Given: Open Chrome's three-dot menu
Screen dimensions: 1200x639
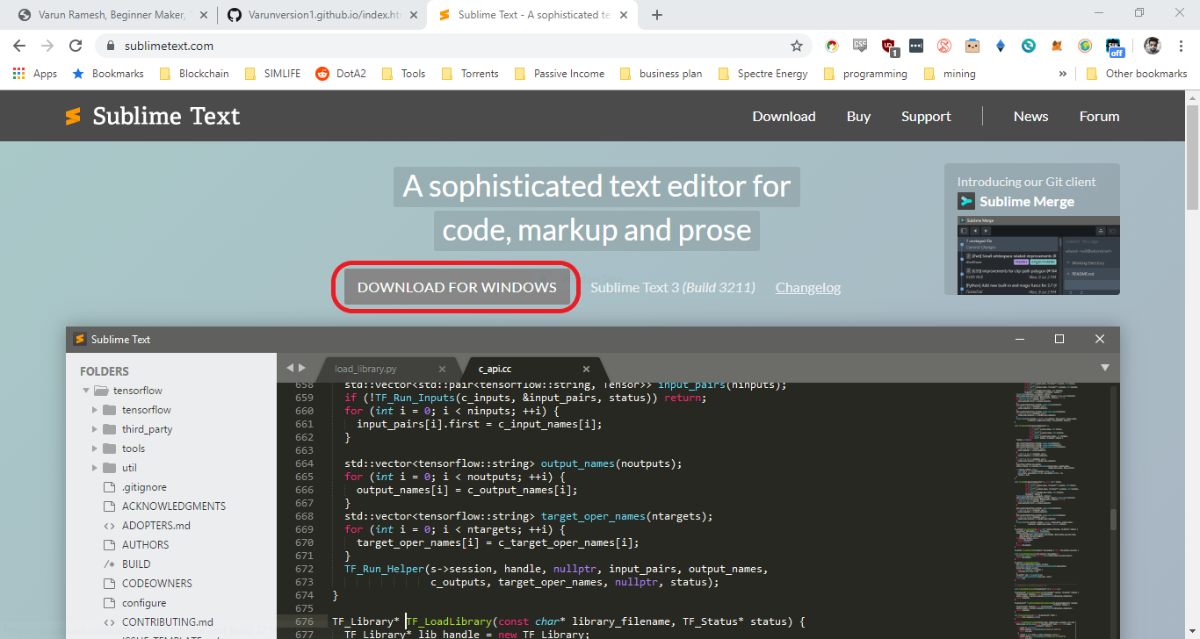Looking at the screenshot, I should pyautogui.click(x=1180, y=46).
